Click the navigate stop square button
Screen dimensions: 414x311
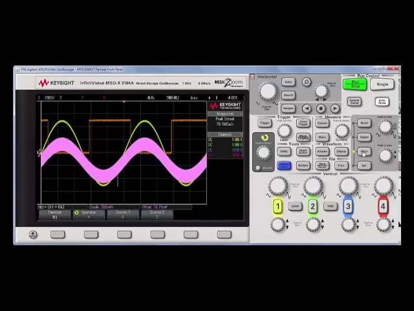click(x=321, y=108)
